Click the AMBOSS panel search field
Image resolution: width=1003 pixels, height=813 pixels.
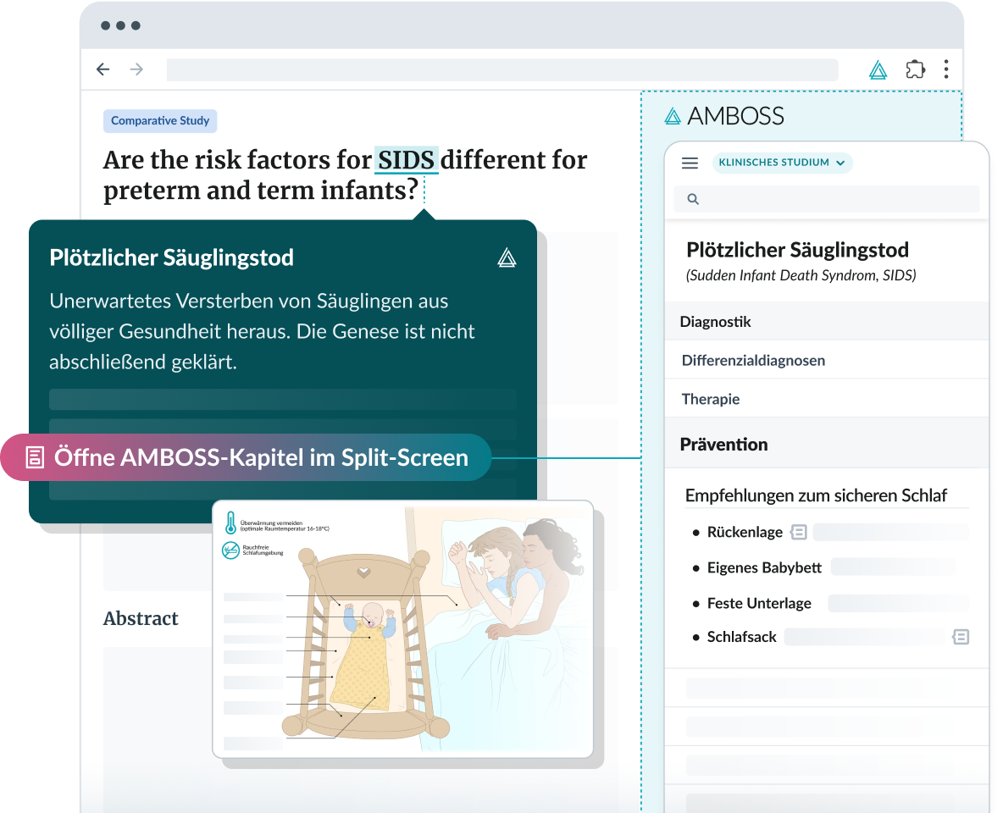click(827, 199)
